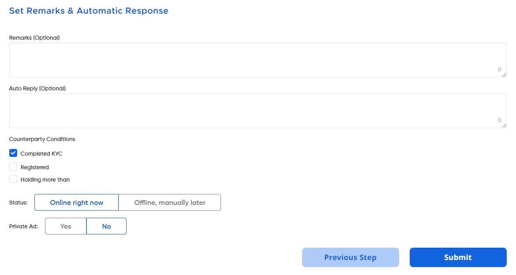Enable the Registered checkbox

click(x=13, y=167)
